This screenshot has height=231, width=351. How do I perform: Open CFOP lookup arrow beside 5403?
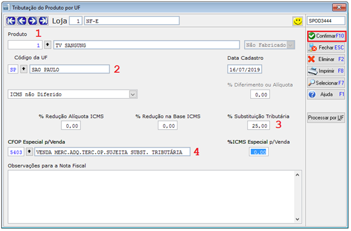click(x=29, y=152)
